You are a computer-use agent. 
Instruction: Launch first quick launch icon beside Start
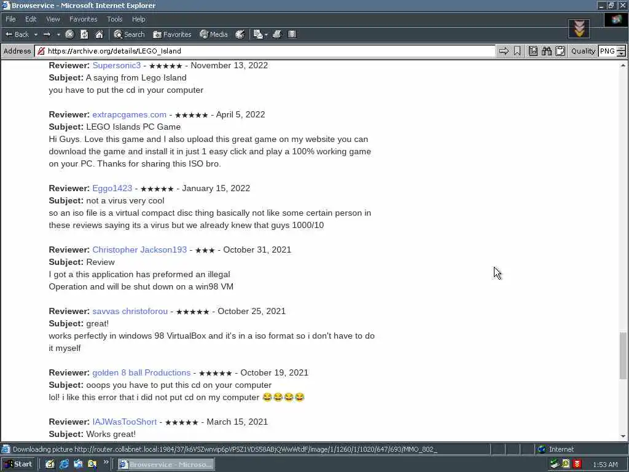pos(50,465)
